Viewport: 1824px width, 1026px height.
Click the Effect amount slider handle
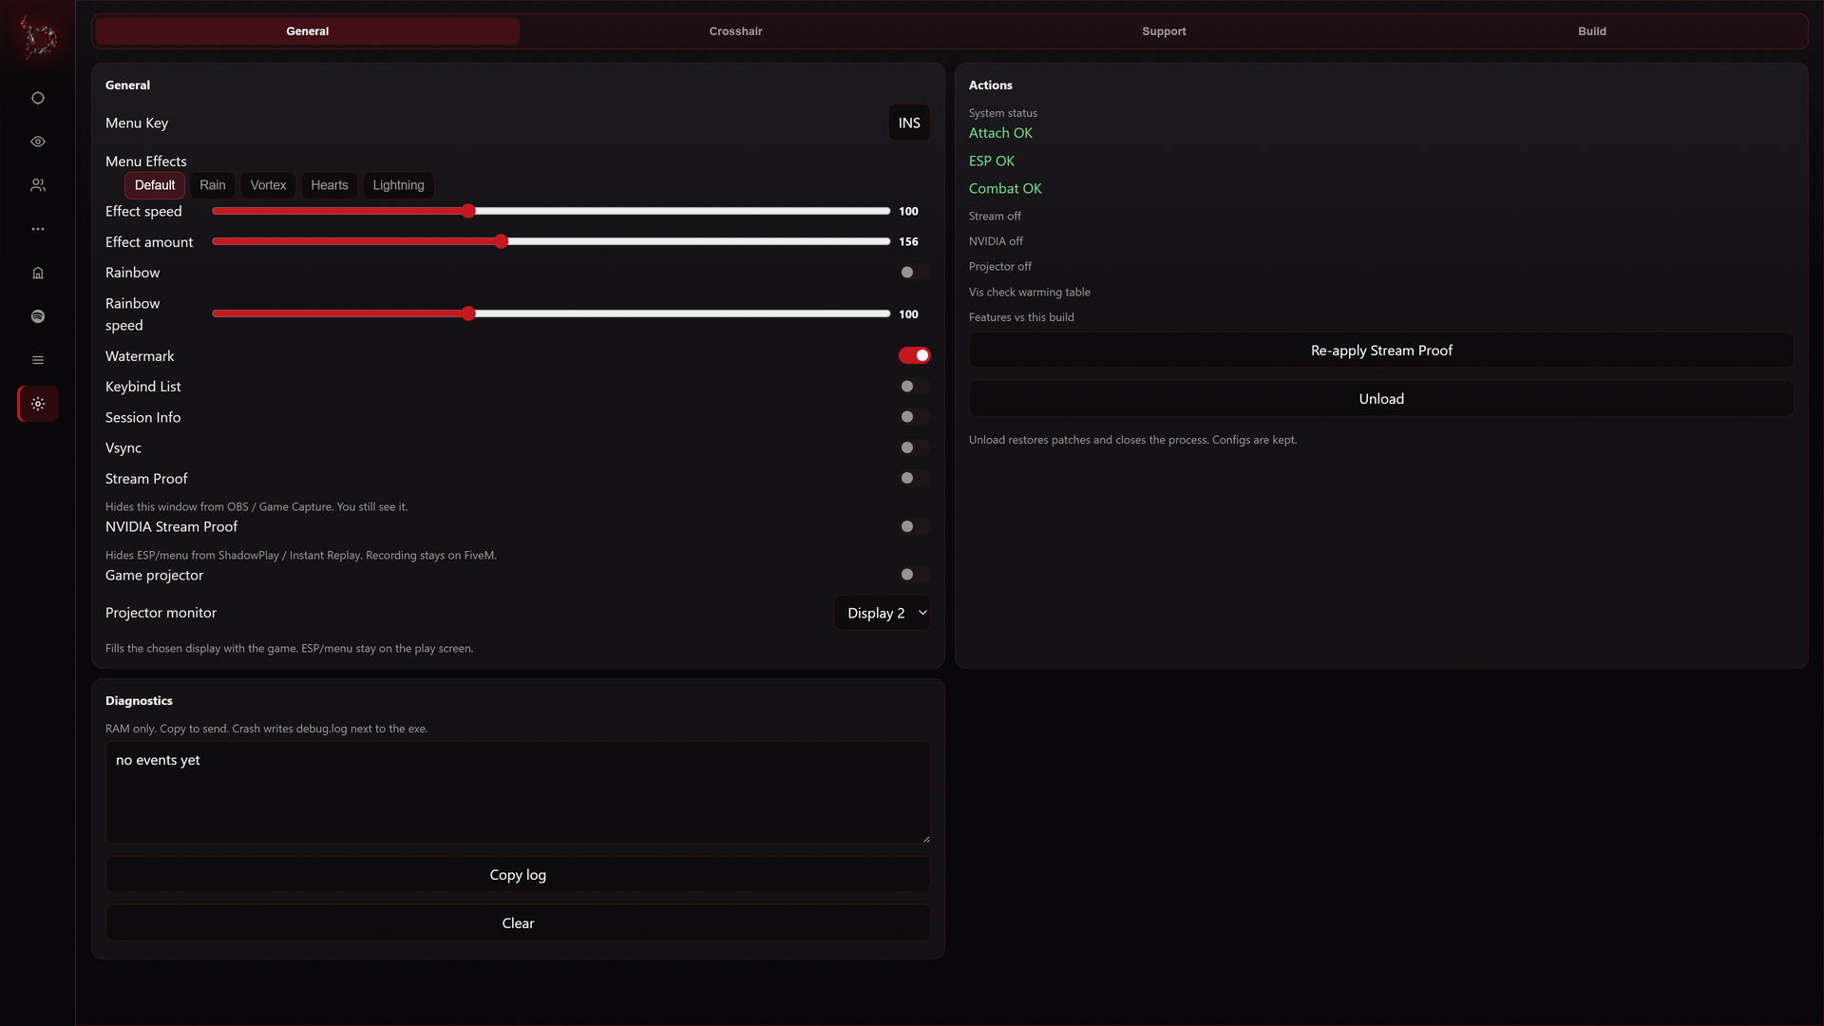coord(502,241)
